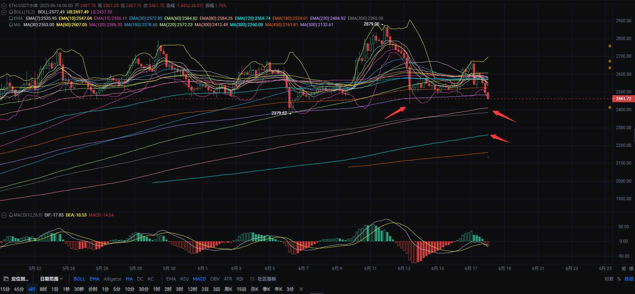Screen dimensions: 635x294
Task: Click the 2461.72 current price label
Action: 624,99
